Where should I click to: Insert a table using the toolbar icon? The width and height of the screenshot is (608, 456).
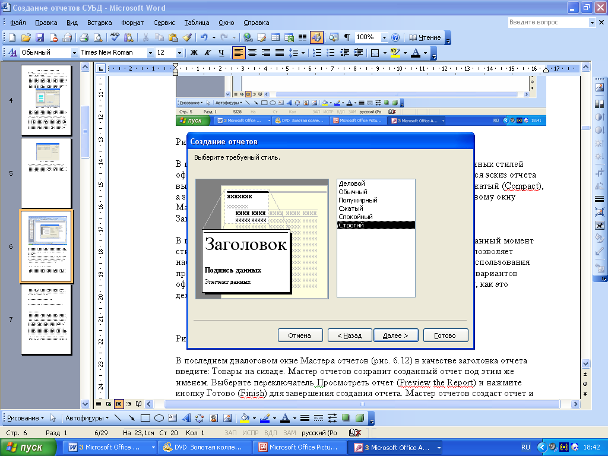(x=275, y=37)
